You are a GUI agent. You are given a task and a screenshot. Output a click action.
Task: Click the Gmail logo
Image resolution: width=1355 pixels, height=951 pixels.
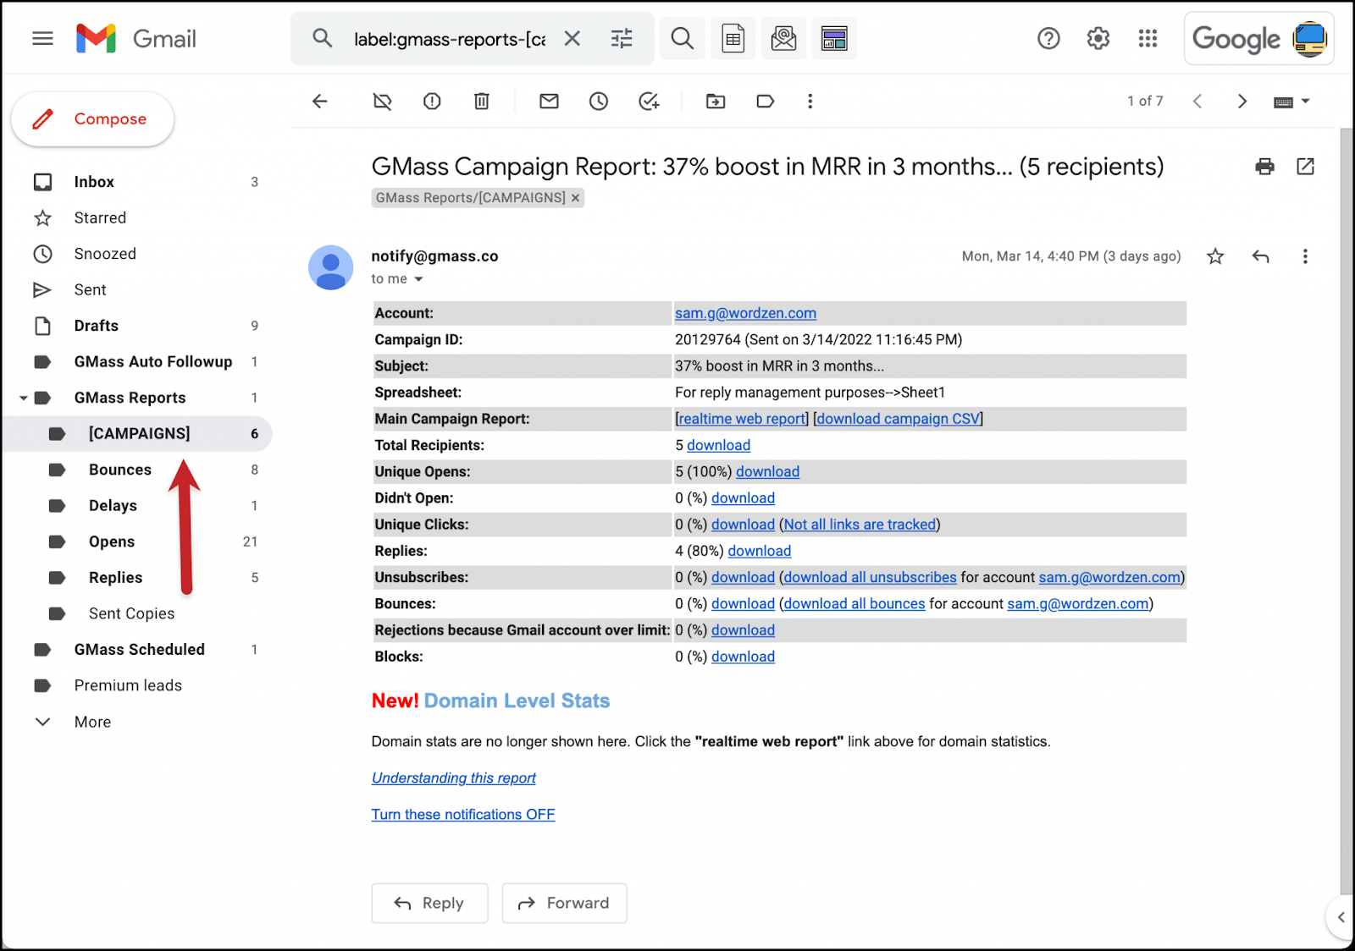click(x=136, y=38)
